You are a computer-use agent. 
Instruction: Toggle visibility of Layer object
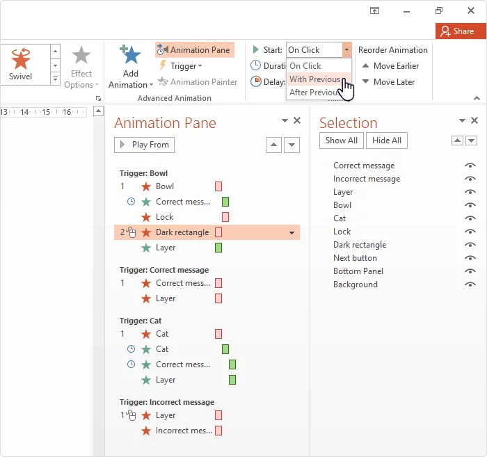tap(470, 192)
